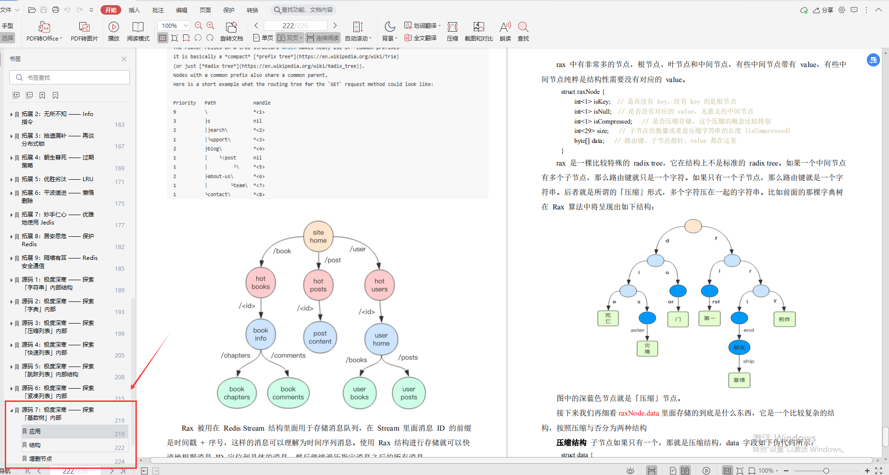Viewport: 889px width, 475px height.
Task: Open the 批注 ribbon tab
Action: 158,10
